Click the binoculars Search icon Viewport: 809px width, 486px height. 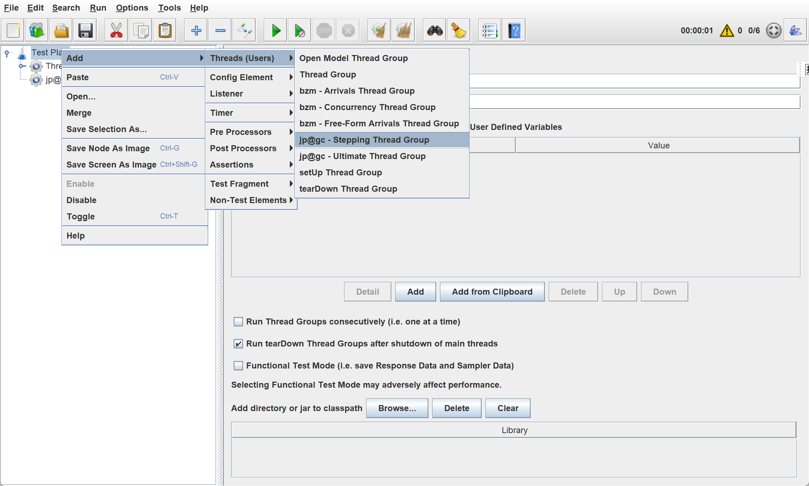(434, 31)
